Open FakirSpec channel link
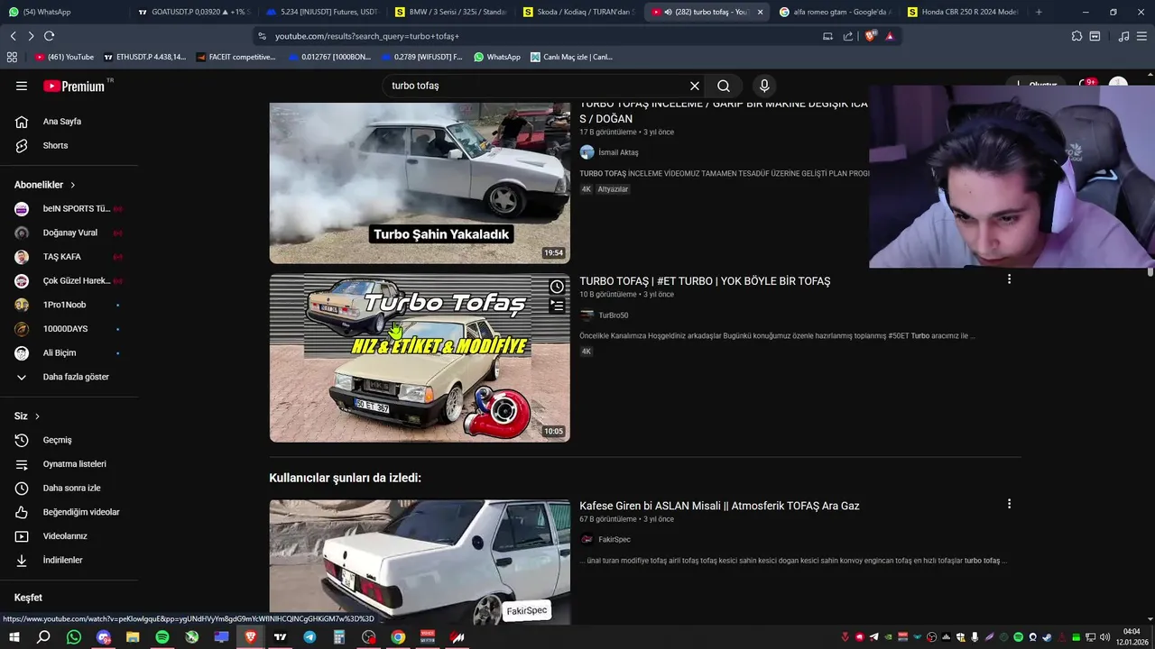The height and width of the screenshot is (649, 1155). pyautogui.click(x=614, y=539)
